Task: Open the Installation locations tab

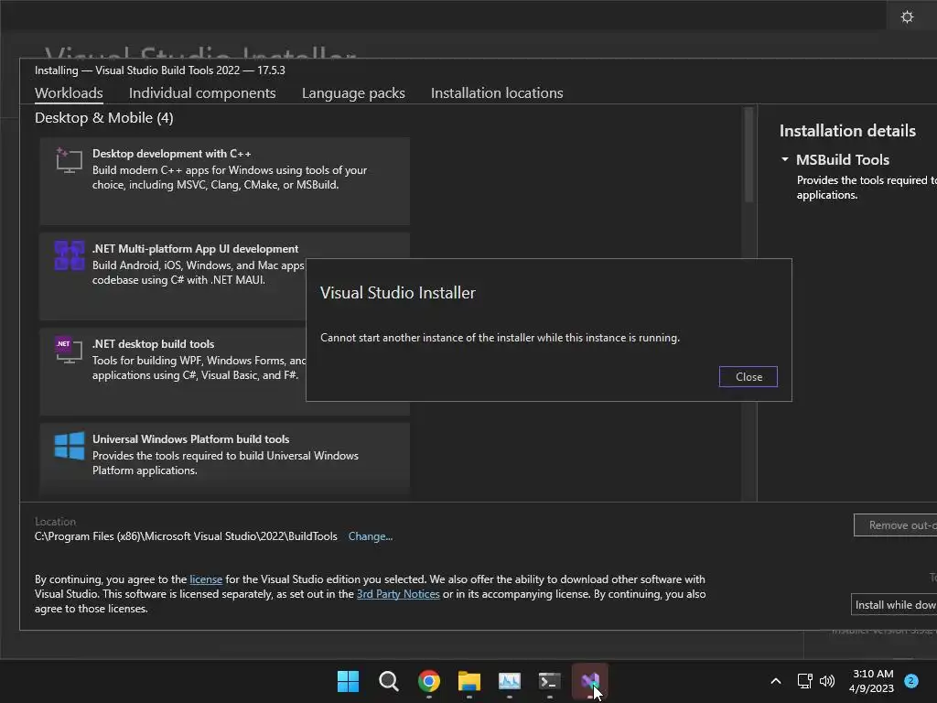Action: click(x=497, y=93)
